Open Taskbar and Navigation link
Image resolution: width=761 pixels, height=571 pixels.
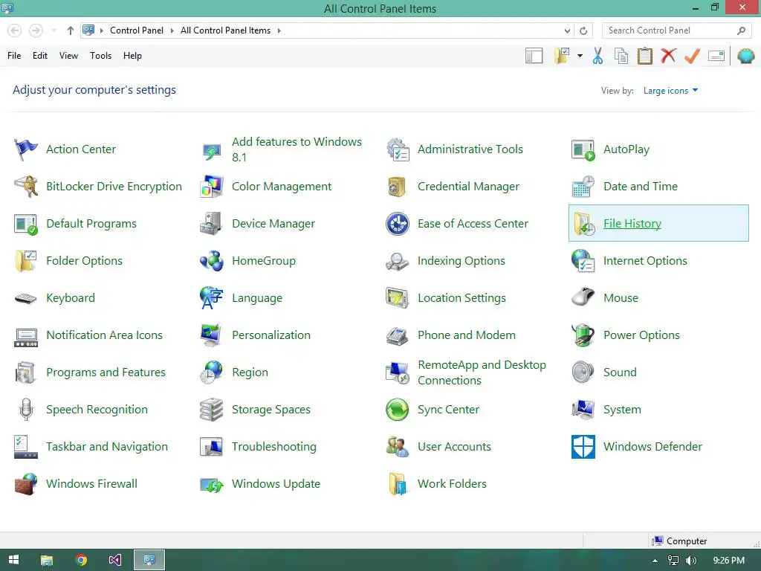pos(107,447)
